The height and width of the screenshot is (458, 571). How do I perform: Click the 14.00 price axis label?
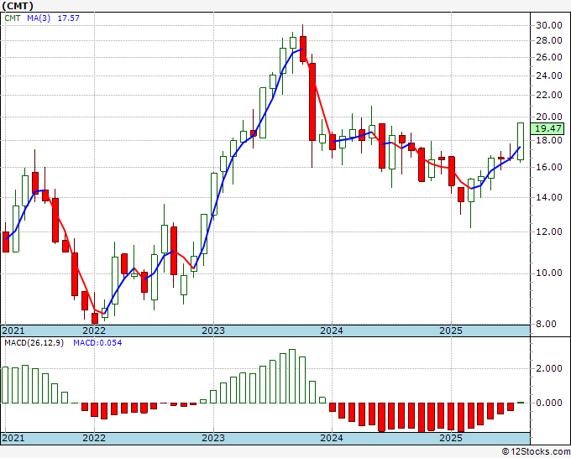549,197
